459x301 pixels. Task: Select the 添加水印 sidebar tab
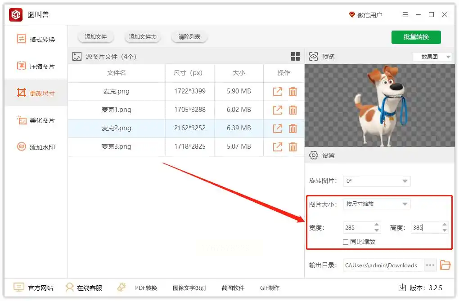pyautogui.click(x=36, y=147)
